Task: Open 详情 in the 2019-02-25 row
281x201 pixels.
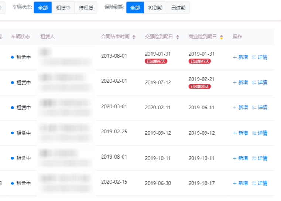Action: (x=260, y=133)
